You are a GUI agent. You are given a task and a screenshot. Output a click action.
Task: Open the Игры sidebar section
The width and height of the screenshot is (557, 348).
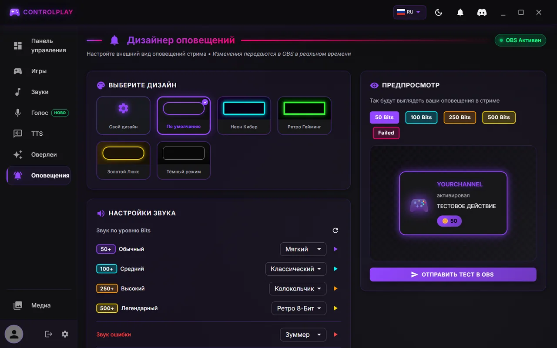tap(38, 71)
